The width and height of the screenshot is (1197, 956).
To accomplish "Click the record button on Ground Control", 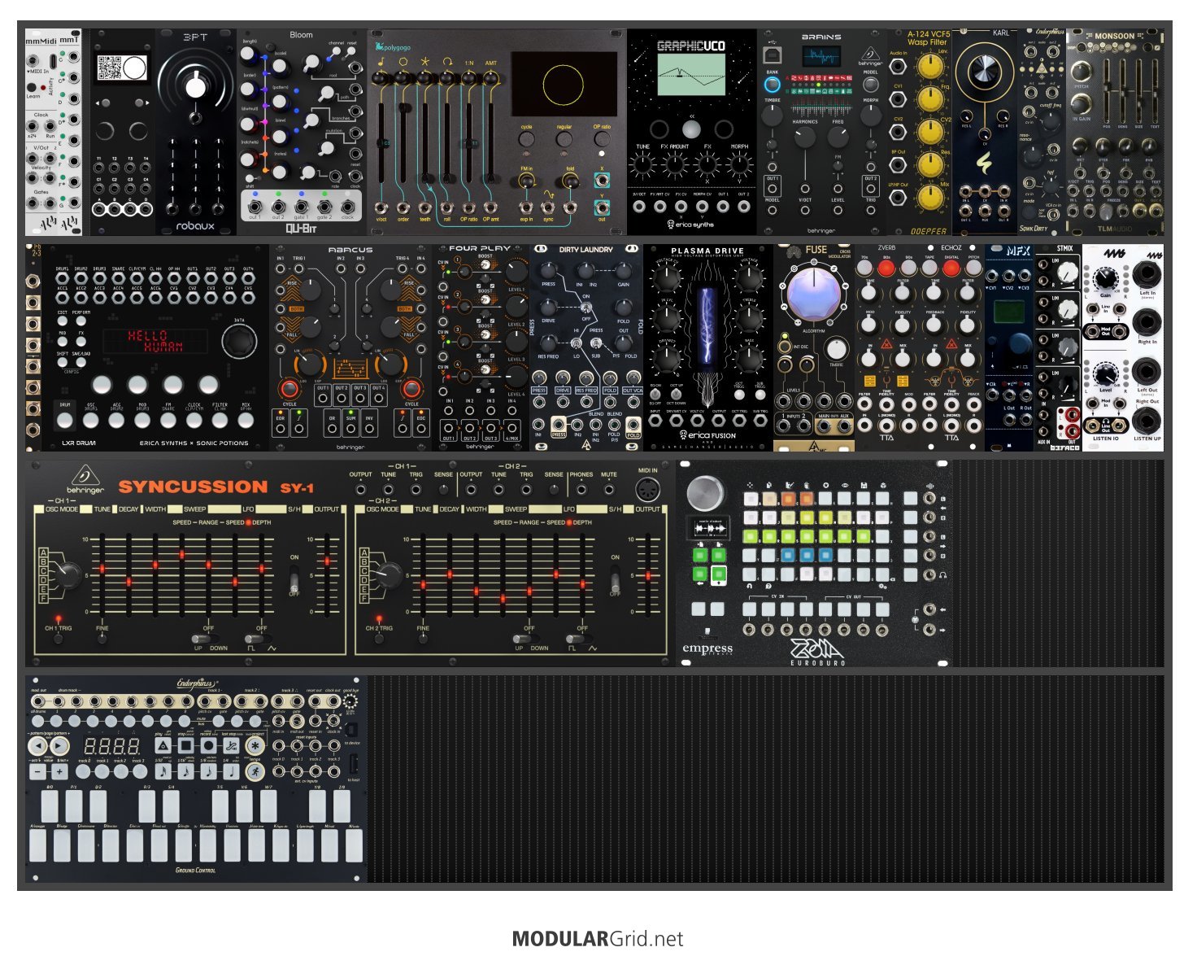I will (x=209, y=744).
